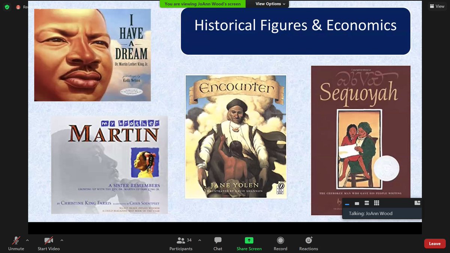Open the View Options dropdown
Image resolution: width=450 pixels, height=253 pixels.
270,4
